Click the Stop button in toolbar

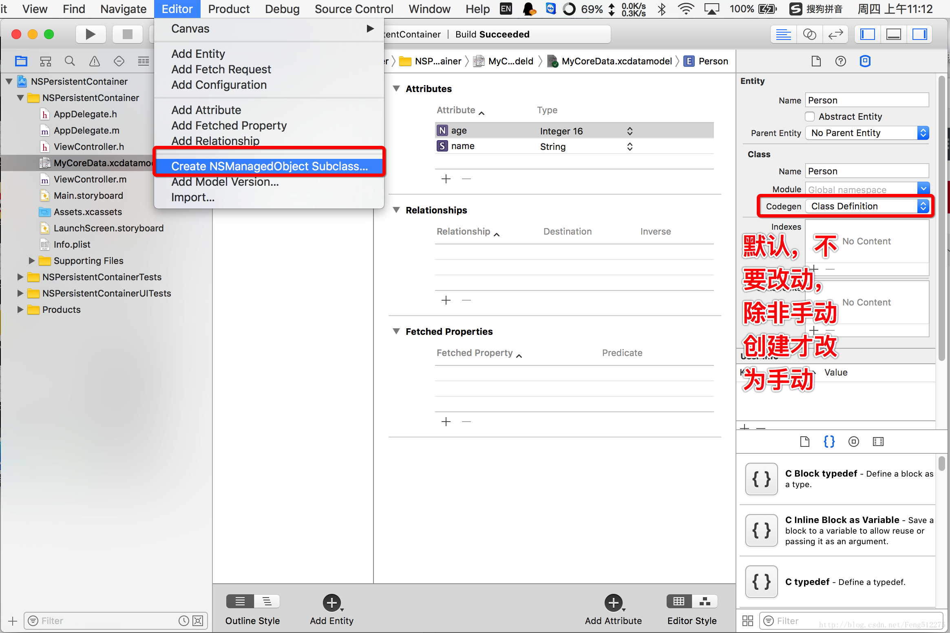tap(127, 34)
